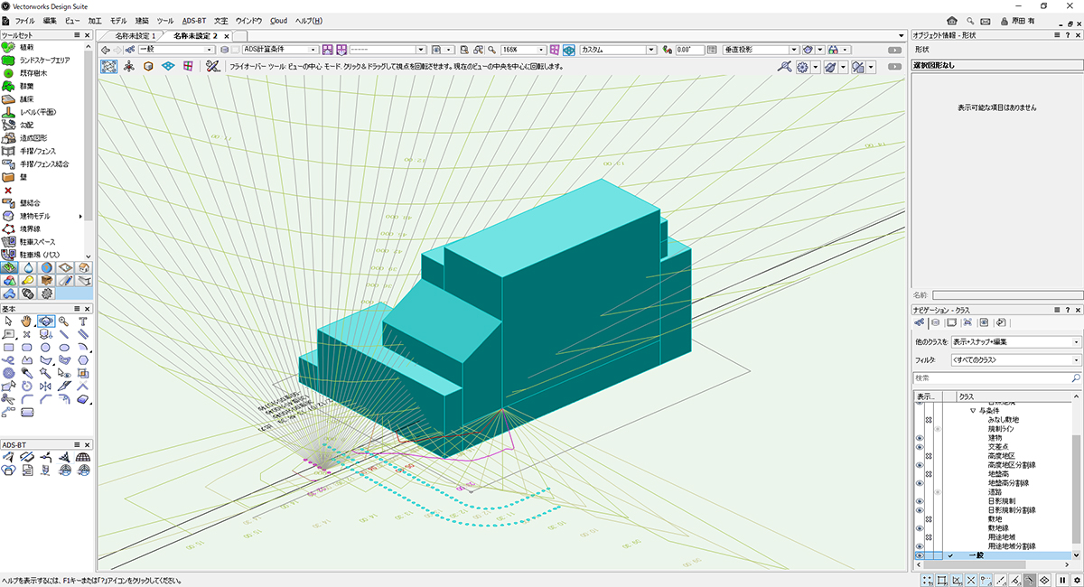This screenshot has height=587, width=1084.
Task: Collapse the 与条件 class group
Action: [x=973, y=411]
